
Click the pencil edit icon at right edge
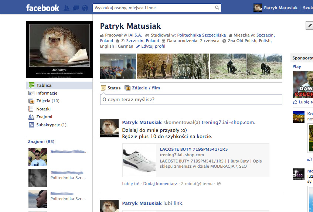pos(310,25)
